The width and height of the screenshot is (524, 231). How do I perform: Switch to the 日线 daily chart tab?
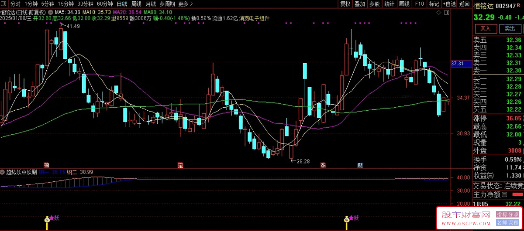point(122,4)
